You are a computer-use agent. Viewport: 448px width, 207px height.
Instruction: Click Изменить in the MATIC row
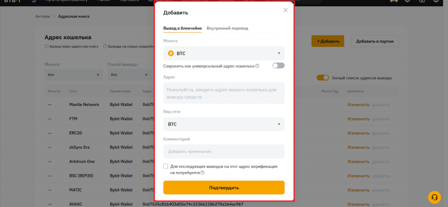click(358, 190)
